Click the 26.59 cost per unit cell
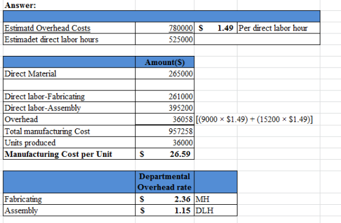 [164, 154]
